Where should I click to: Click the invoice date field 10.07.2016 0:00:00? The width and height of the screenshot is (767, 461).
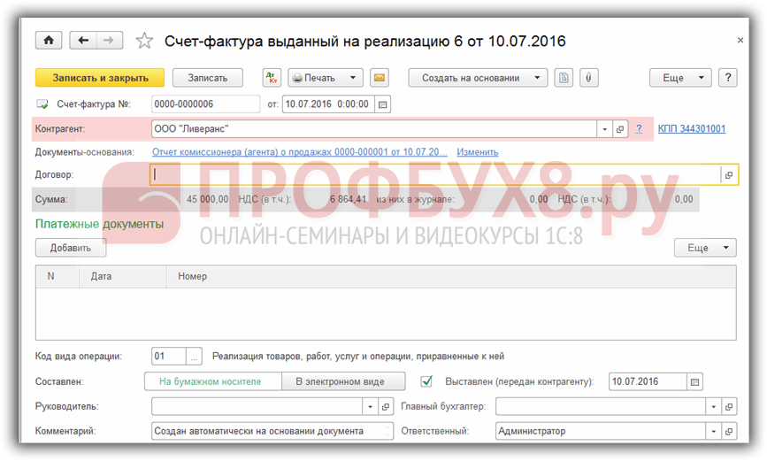(328, 104)
